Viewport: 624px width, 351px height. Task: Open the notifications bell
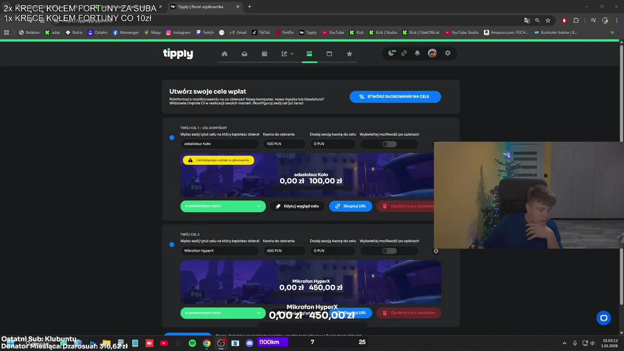point(417,53)
